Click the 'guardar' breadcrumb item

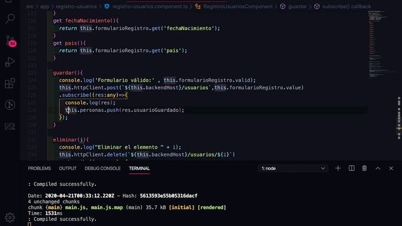[297, 7]
